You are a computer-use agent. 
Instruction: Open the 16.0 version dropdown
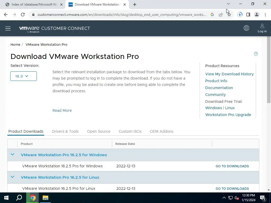tap(24, 76)
